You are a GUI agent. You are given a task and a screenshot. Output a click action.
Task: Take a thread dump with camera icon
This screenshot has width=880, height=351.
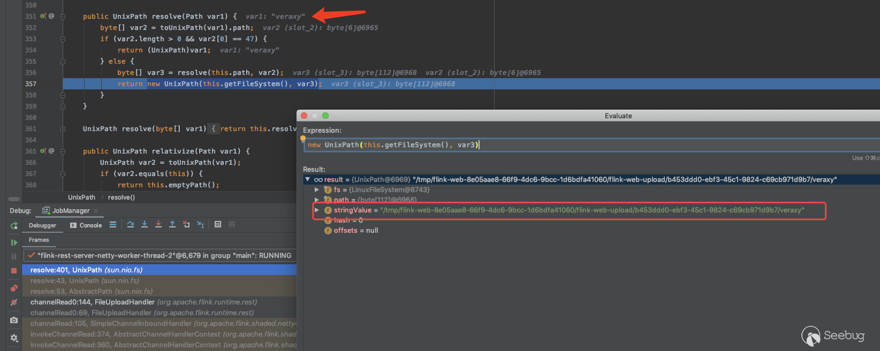14,320
